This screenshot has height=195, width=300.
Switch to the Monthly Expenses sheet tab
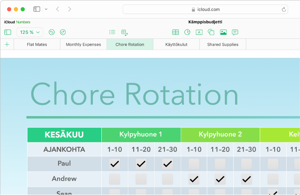(x=83, y=45)
